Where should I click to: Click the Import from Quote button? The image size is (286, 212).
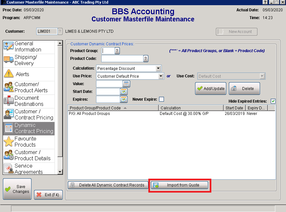[180, 185]
